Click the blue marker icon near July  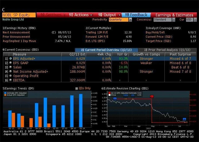184,119
